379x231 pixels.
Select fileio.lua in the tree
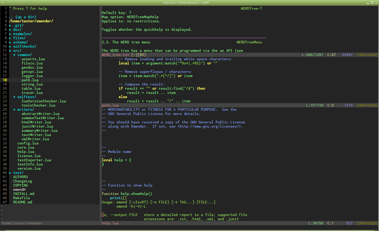point(32,63)
